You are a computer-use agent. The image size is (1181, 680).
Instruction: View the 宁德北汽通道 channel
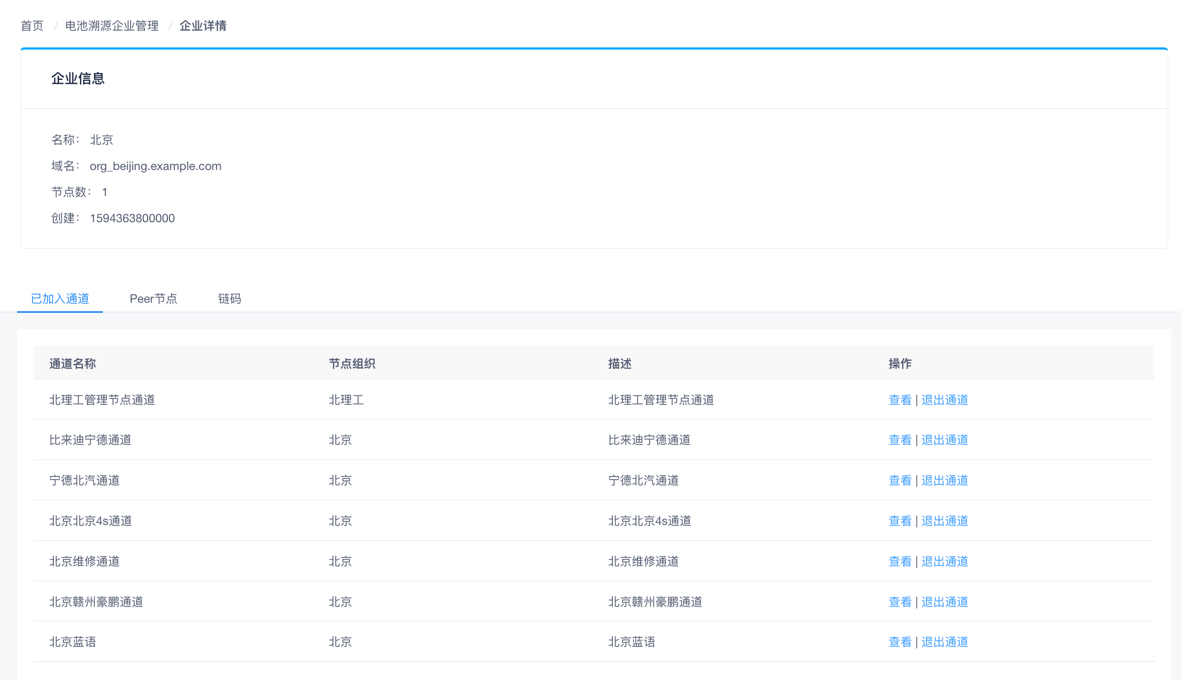click(900, 480)
